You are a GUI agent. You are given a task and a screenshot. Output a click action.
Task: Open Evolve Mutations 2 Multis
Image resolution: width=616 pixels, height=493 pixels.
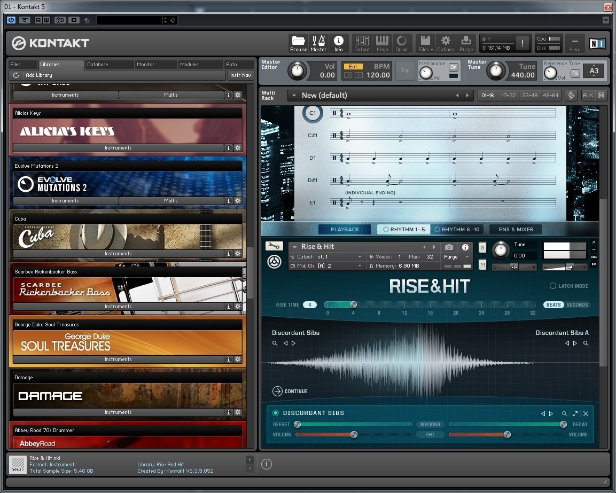(171, 201)
